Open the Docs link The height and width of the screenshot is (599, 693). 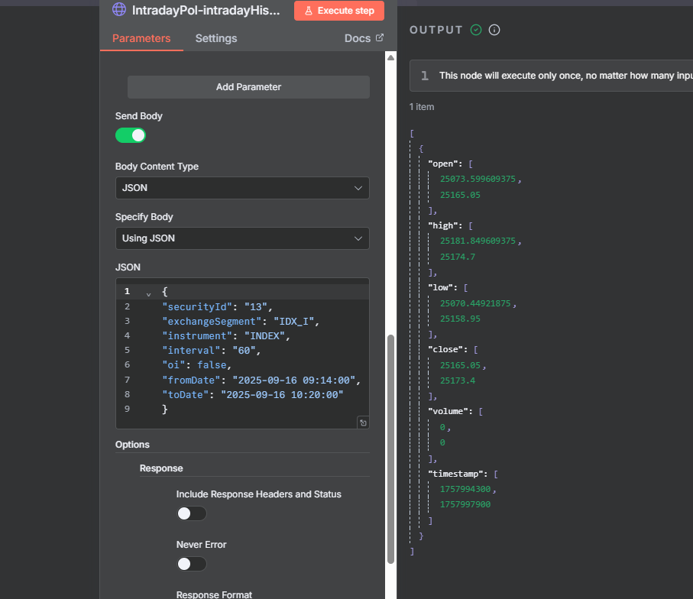(358, 38)
